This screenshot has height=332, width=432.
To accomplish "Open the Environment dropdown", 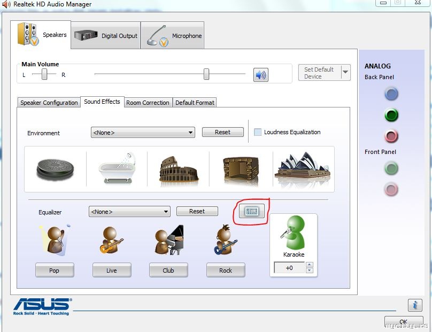I will pos(143,133).
